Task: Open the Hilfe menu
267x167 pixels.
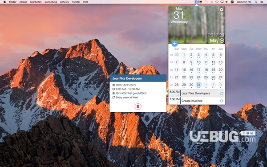Action: click(85, 2)
